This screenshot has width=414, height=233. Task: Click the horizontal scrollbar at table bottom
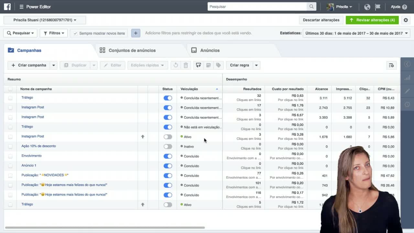pyautogui.click(x=105, y=228)
